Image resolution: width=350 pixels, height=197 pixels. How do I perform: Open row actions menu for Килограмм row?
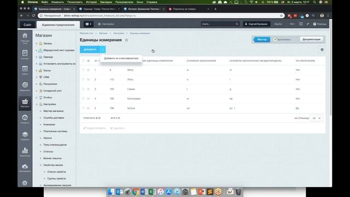(89, 99)
